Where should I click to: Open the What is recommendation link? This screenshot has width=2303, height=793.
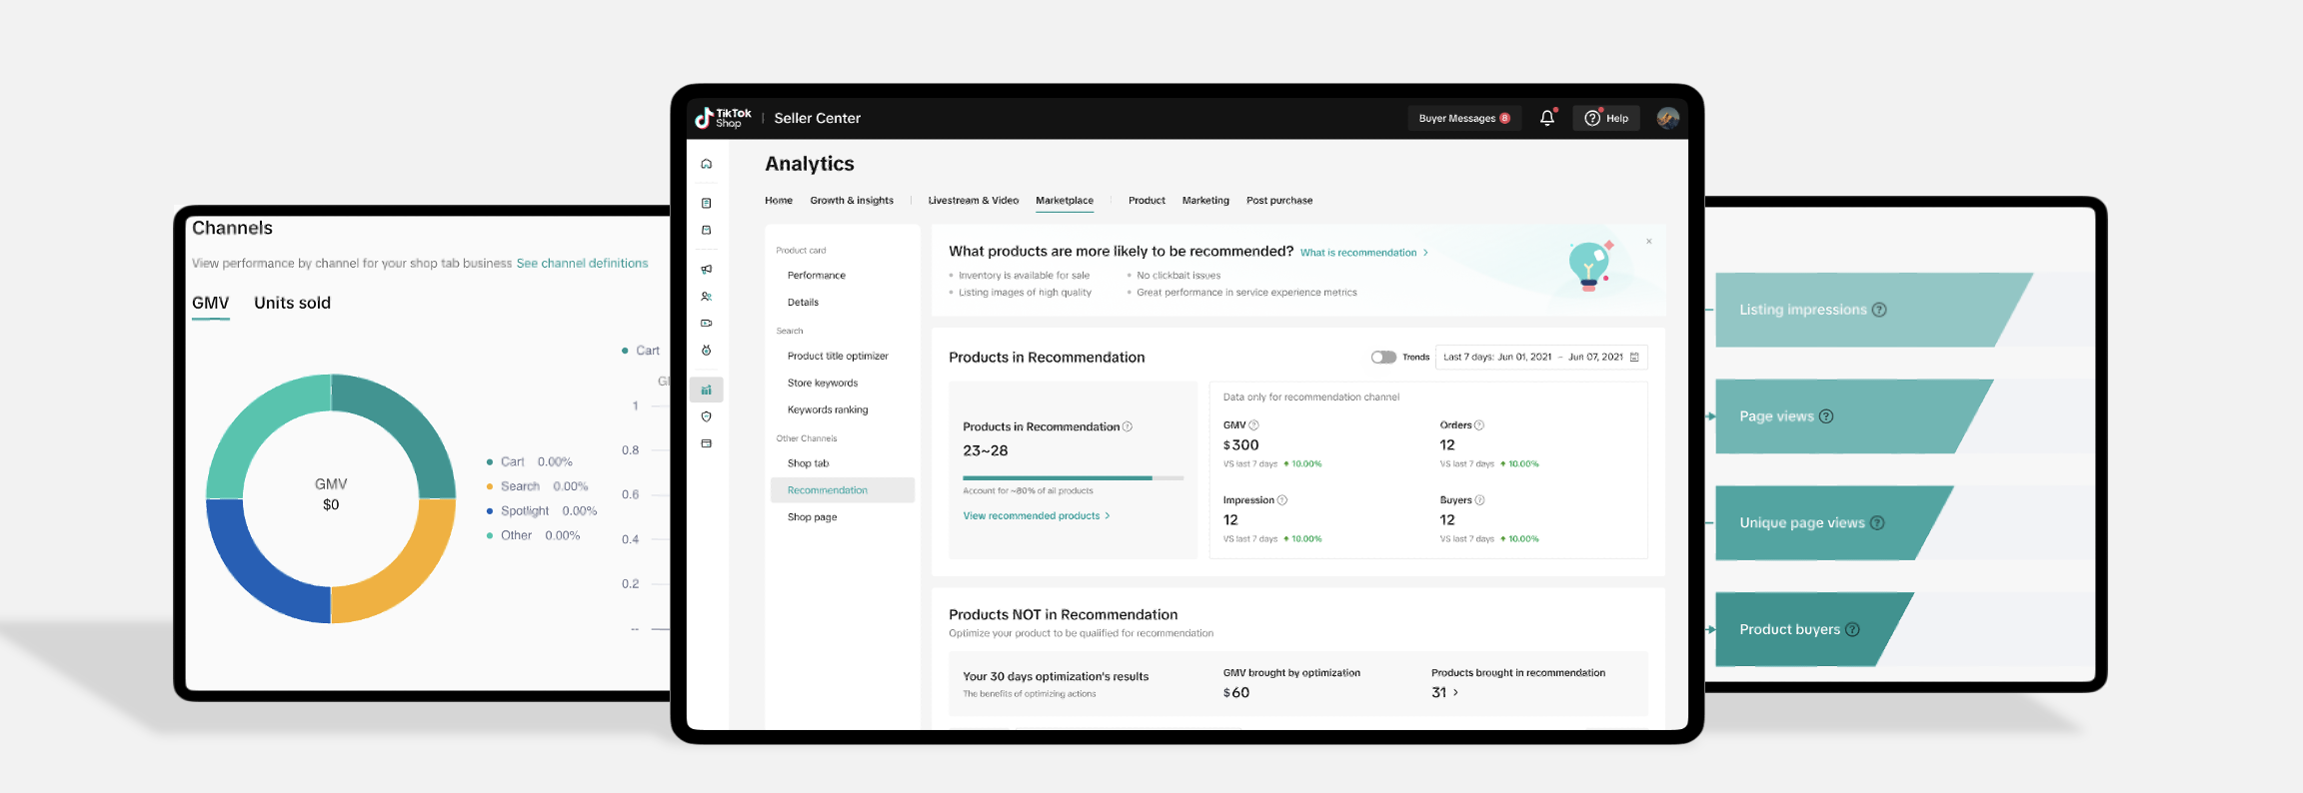pyautogui.click(x=1363, y=253)
